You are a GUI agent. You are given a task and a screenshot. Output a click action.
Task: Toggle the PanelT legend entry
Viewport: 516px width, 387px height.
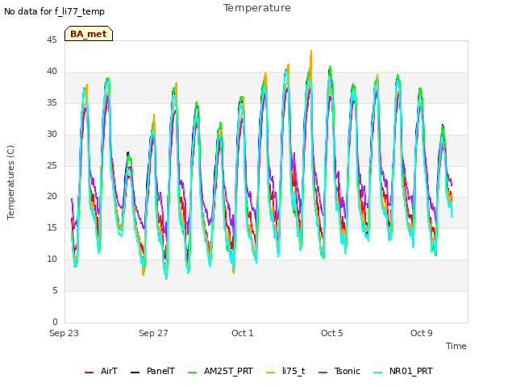pos(152,371)
